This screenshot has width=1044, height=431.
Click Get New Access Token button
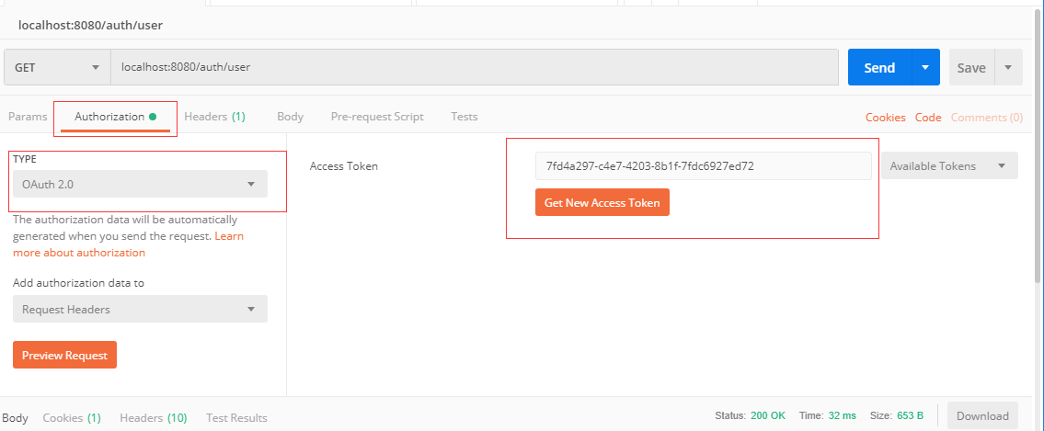[602, 203]
